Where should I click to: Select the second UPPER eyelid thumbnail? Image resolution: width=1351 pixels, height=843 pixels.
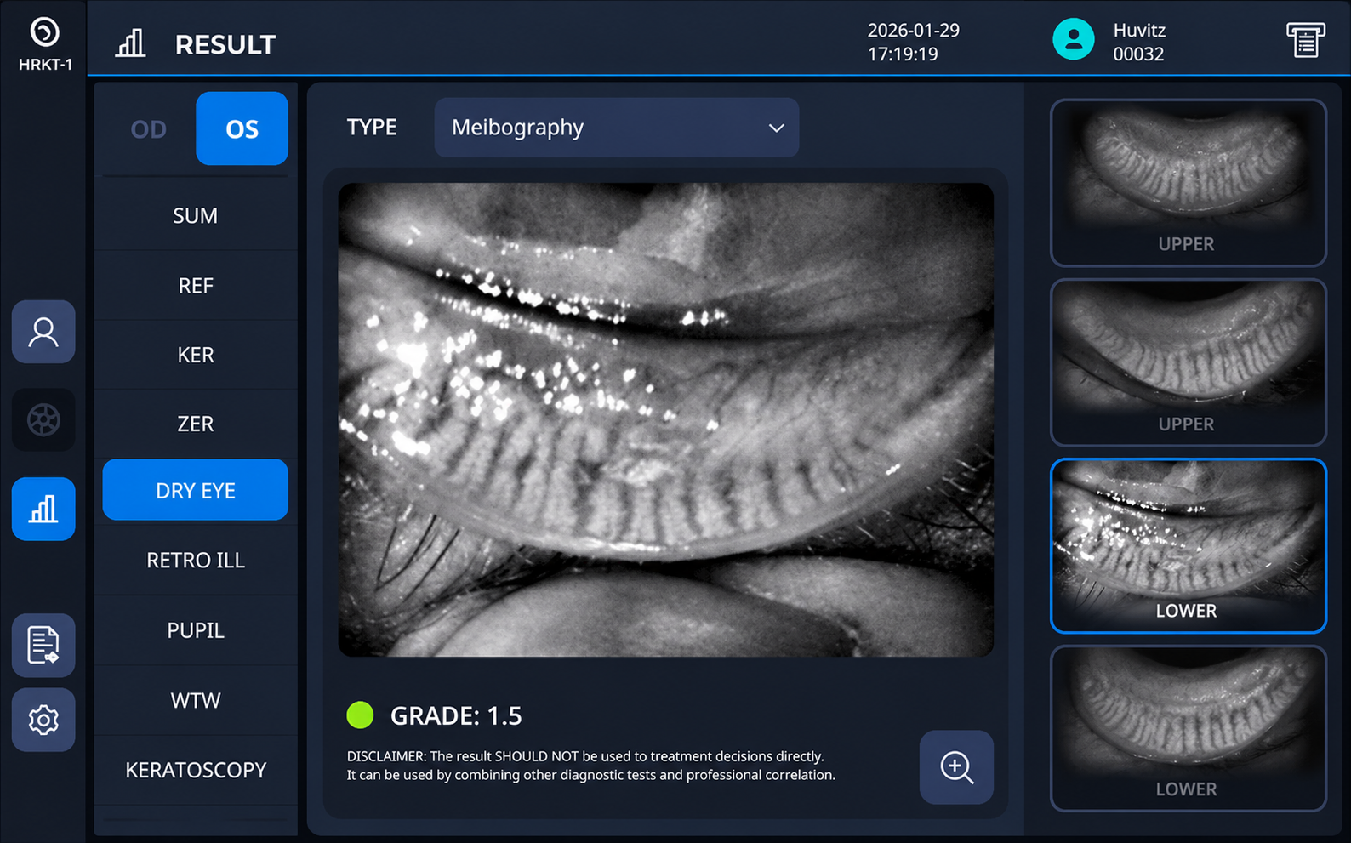click(x=1189, y=362)
